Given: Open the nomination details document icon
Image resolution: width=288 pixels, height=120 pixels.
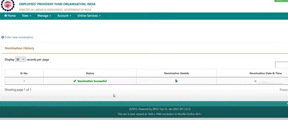Looking at the screenshot, I should coord(176,81).
